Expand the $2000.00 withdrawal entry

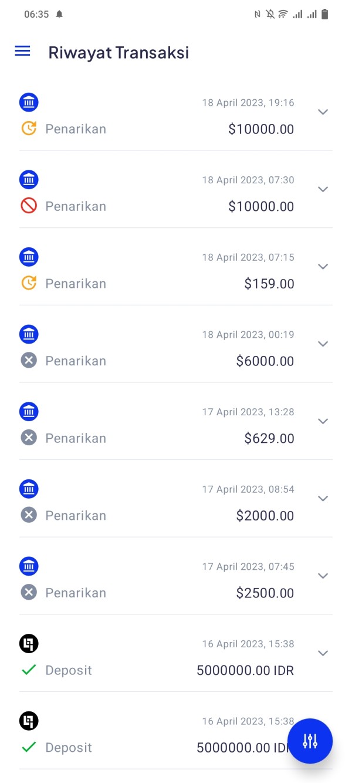tap(323, 499)
